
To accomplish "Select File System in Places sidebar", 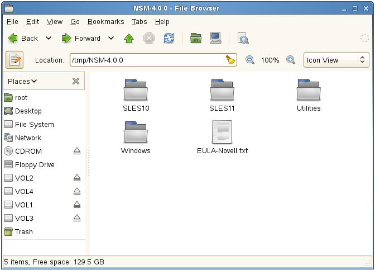I will [x=44, y=124].
